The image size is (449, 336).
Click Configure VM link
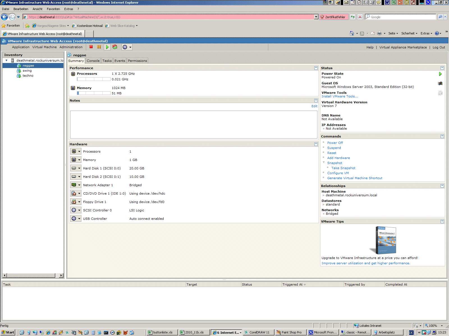point(338,173)
